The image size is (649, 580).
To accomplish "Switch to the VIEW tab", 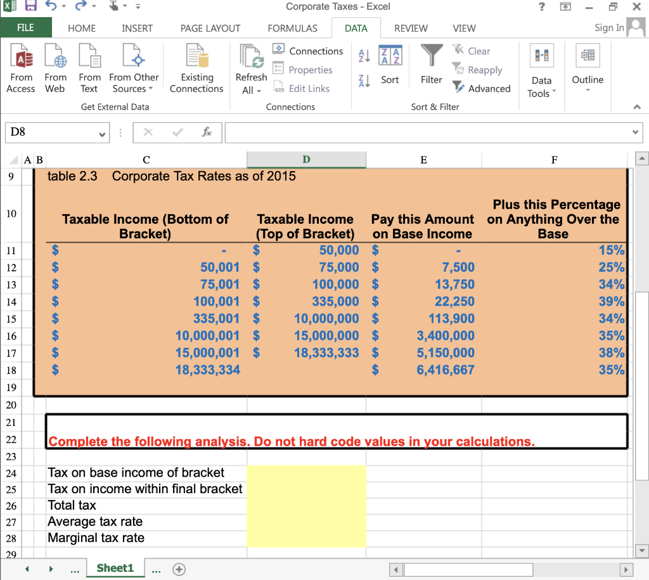I will coord(464,28).
